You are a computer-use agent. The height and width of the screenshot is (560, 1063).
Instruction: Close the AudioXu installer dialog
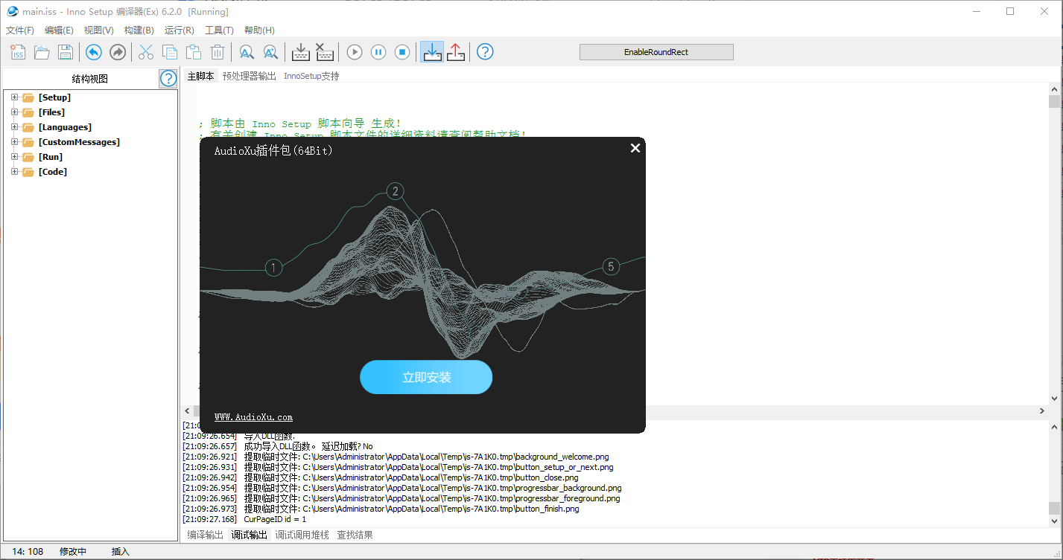click(635, 148)
